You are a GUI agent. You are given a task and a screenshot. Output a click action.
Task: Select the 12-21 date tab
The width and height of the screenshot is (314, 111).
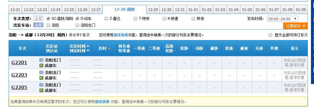[15, 9]
